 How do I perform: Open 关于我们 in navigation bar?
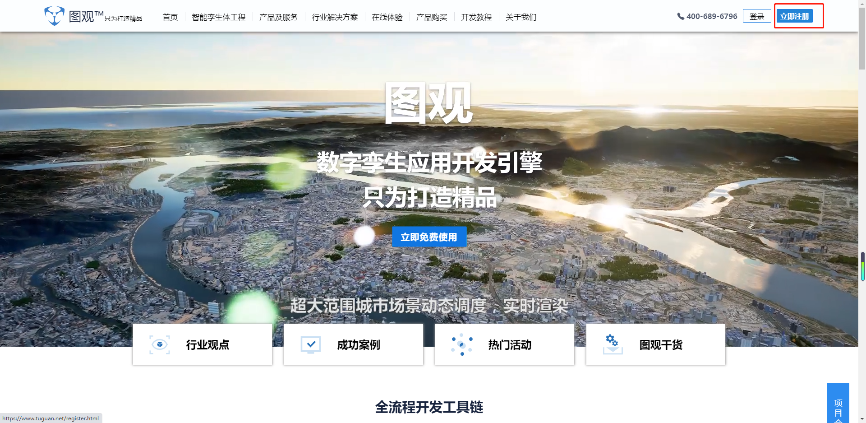[521, 17]
